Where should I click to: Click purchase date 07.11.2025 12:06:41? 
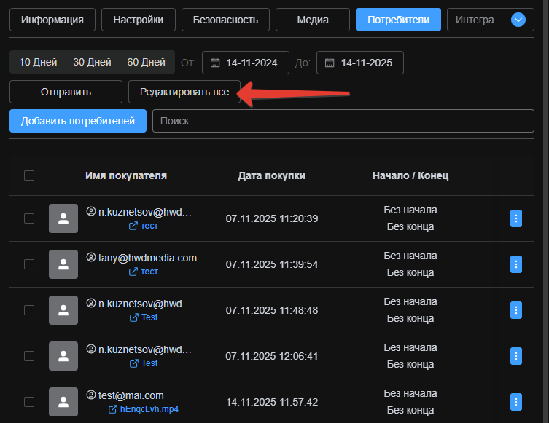272,356
